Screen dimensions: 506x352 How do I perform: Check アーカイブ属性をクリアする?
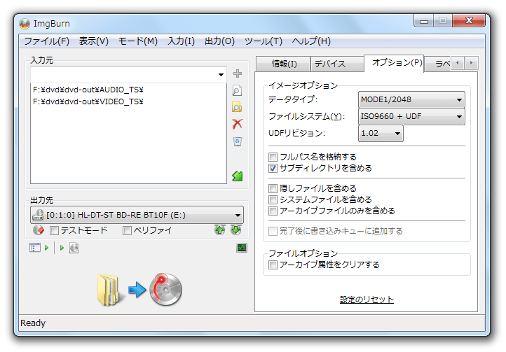click(x=273, y=265)
